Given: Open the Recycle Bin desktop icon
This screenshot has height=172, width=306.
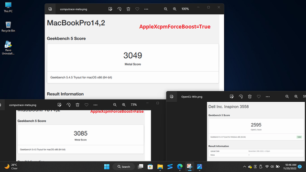Looking at the screenshot, I should pyautogui.click(x=8, y=27).
